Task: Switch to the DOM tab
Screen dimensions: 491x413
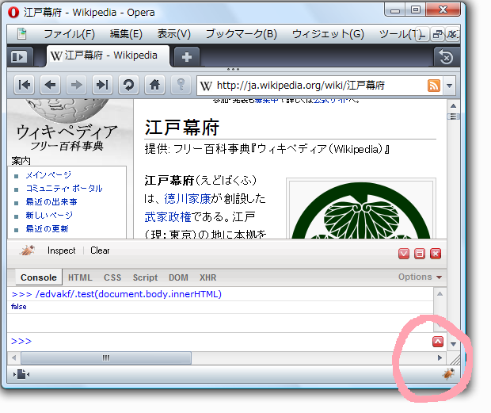Action: pos(178,277)
